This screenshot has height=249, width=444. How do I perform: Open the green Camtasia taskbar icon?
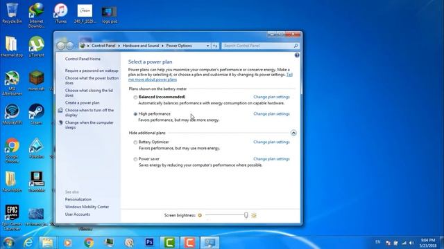point(169,243)
